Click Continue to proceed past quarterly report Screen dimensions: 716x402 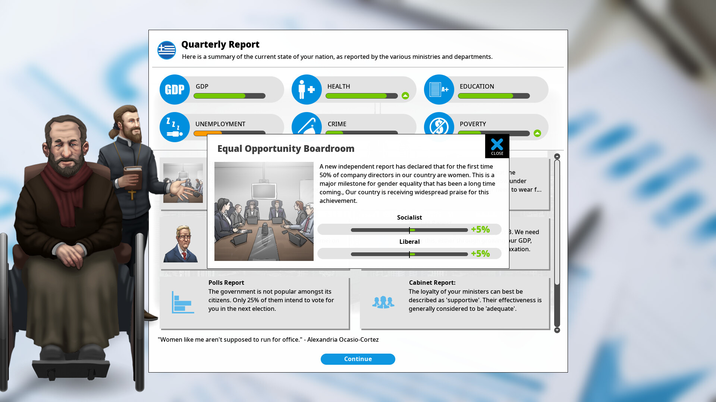point(358,359)
